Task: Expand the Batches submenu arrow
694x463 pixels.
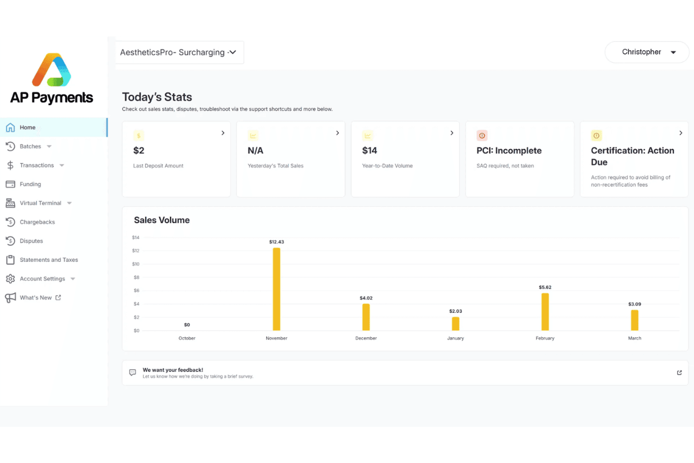Action: 49,146
